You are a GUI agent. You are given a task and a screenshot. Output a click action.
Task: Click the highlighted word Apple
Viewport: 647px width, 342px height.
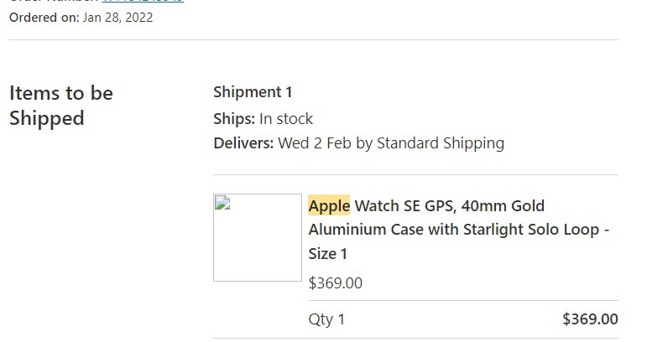pos(329,205)
